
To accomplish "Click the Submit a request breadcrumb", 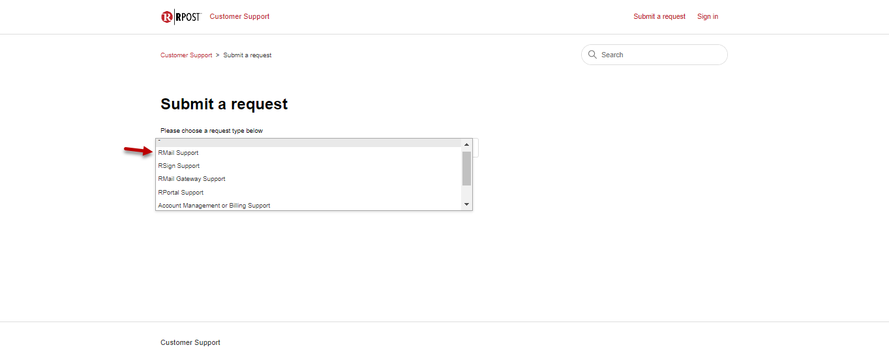I will coord(247,55).
